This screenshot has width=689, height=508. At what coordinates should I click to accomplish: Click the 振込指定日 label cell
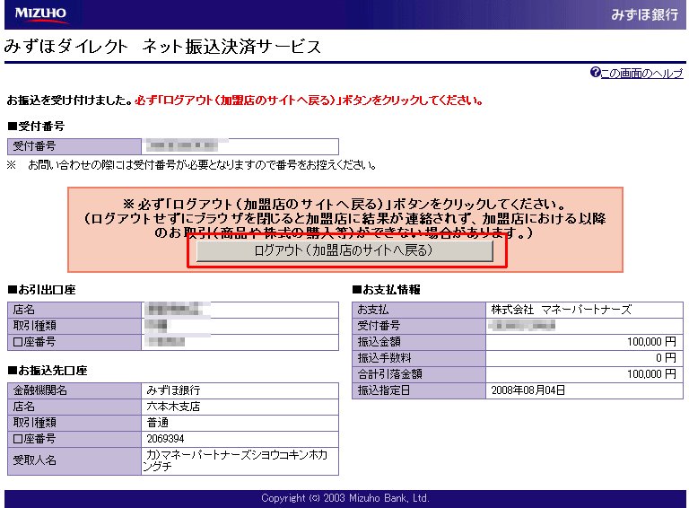pyautogui.click(x=419, y=390)
